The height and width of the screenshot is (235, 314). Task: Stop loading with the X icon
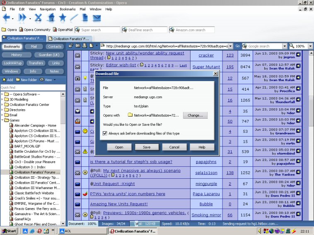tap(38, 18)
